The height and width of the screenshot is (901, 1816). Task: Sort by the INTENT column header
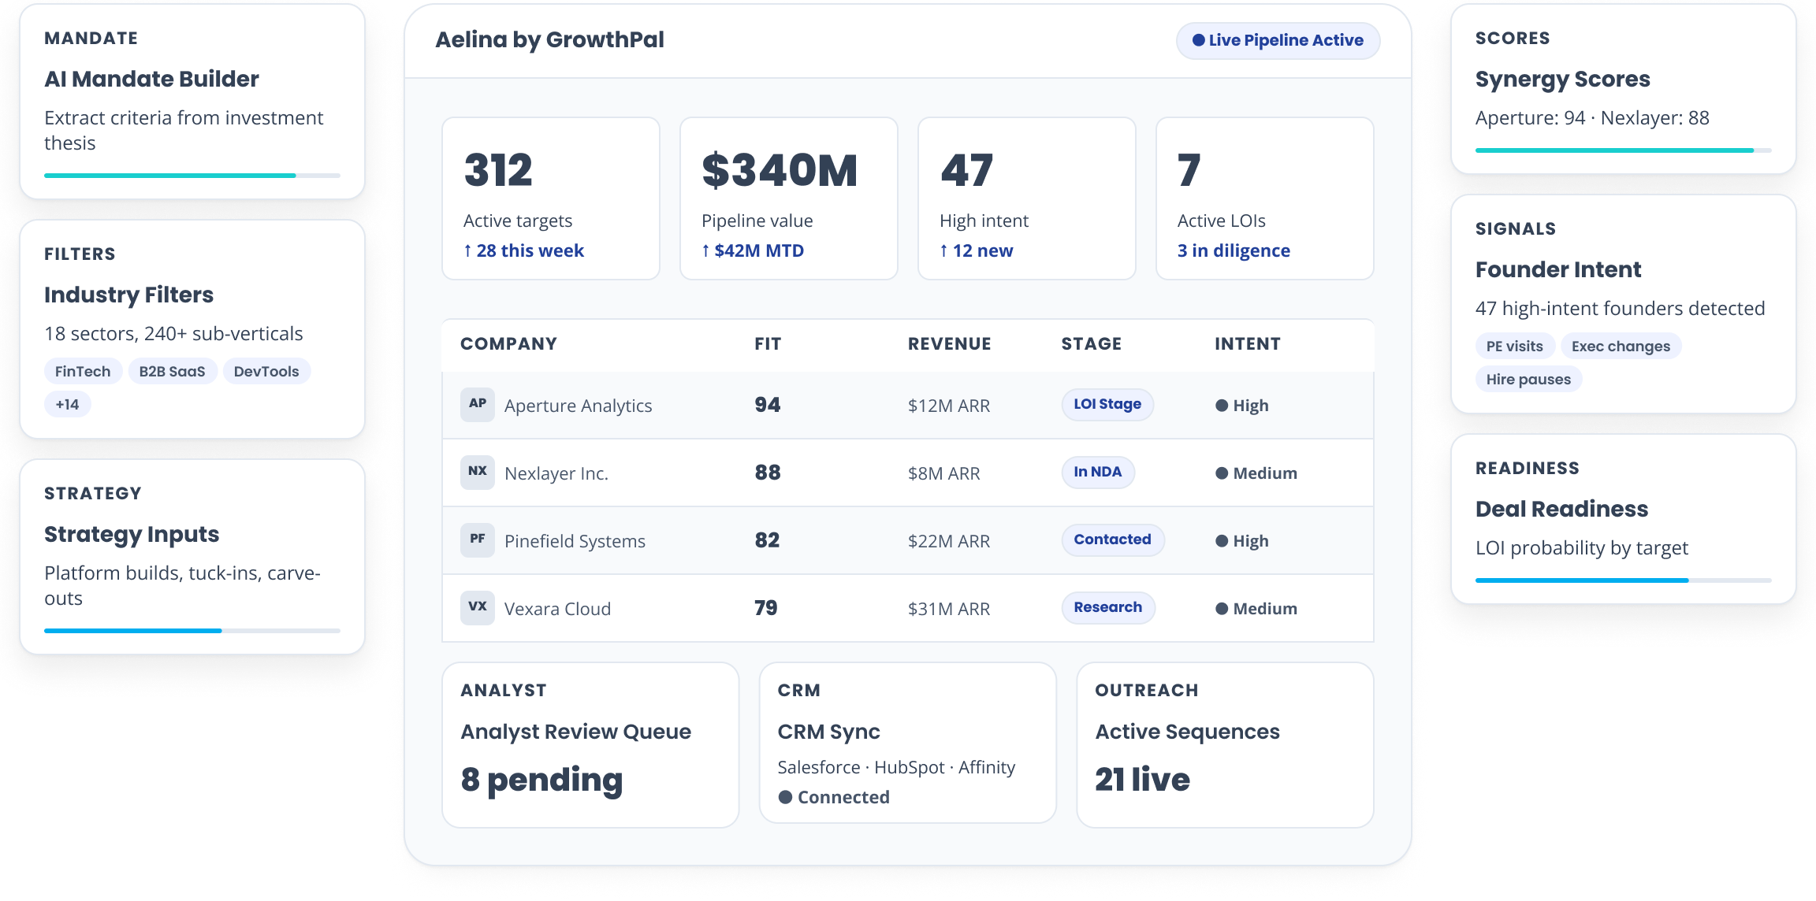(x=1247, y=344)
